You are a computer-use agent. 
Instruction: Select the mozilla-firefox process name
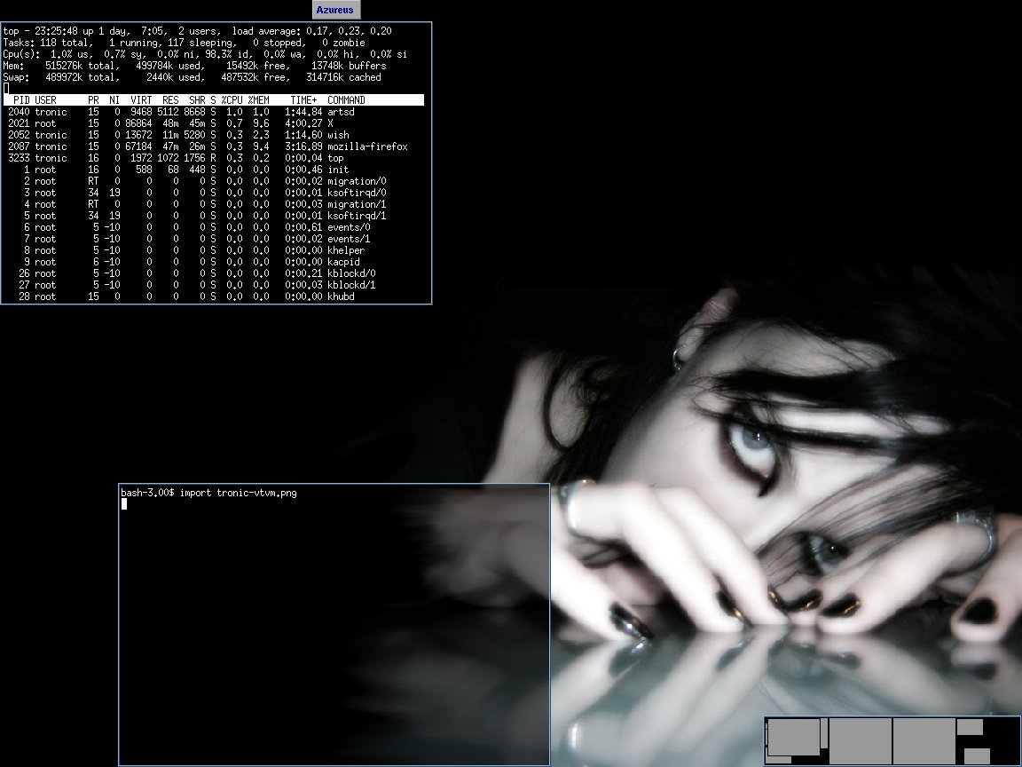pos(367,146)
